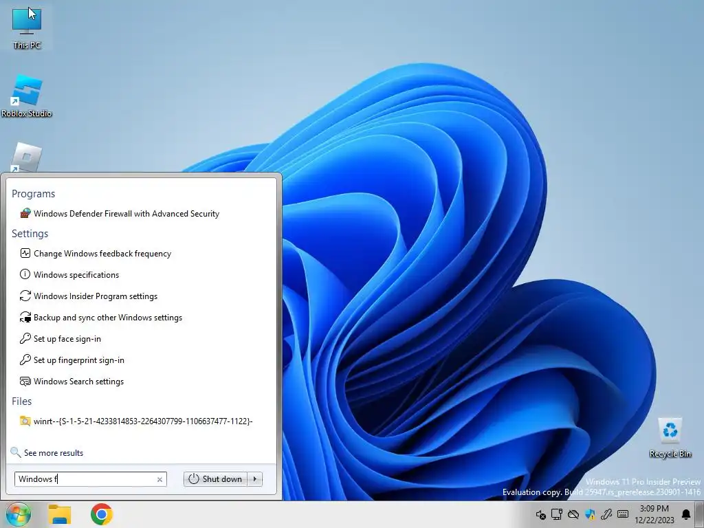
Task: Click the Settings category header
Action: tap(30, 234)
